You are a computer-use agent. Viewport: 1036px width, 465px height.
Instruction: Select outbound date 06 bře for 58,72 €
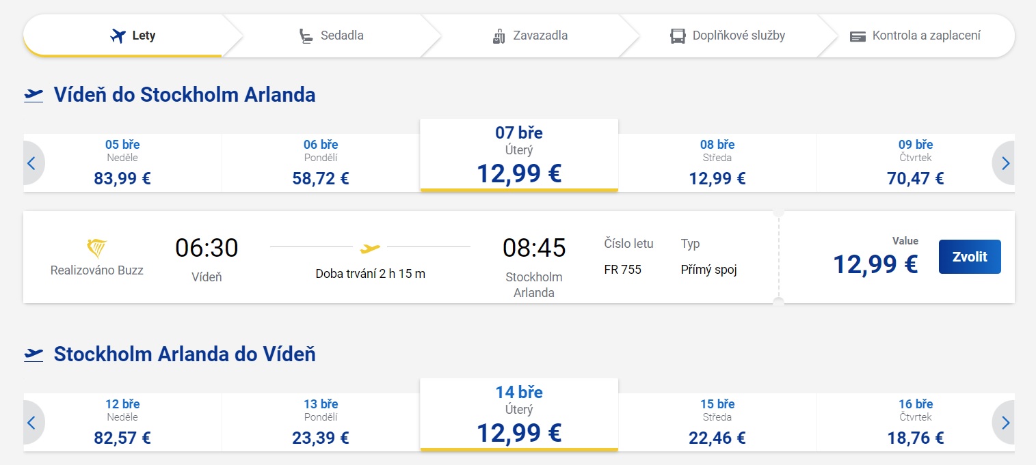(x=321, y=163)
